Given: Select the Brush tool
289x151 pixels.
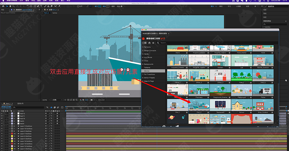Looking at the screenshot, I should tap(45, 6).
